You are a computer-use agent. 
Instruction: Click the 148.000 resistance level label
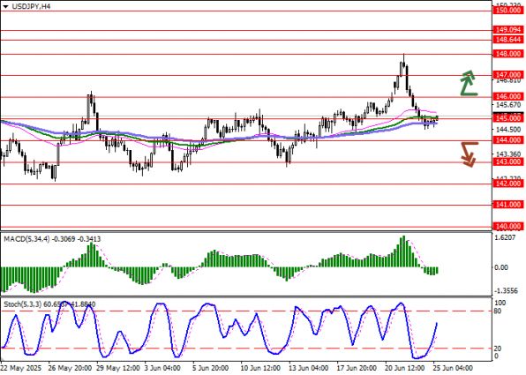pyautogui.click(x=507, y=54)
